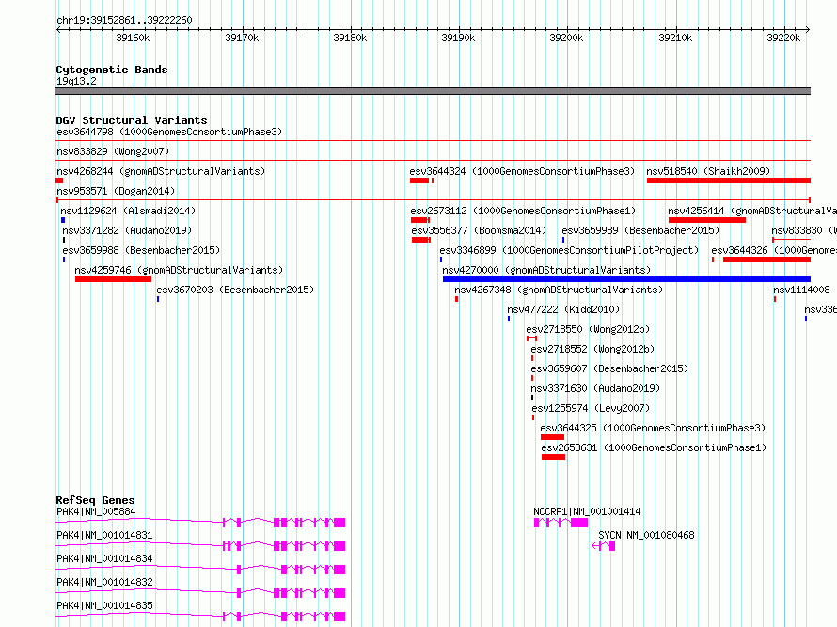Click the last exon of PAK4 NM_005884
The image size is (837, 627).
point(340,523)
